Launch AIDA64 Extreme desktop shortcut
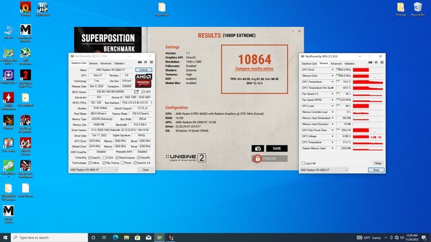Image resolution: width=431 pixels, height=242 pixels. 26,147
